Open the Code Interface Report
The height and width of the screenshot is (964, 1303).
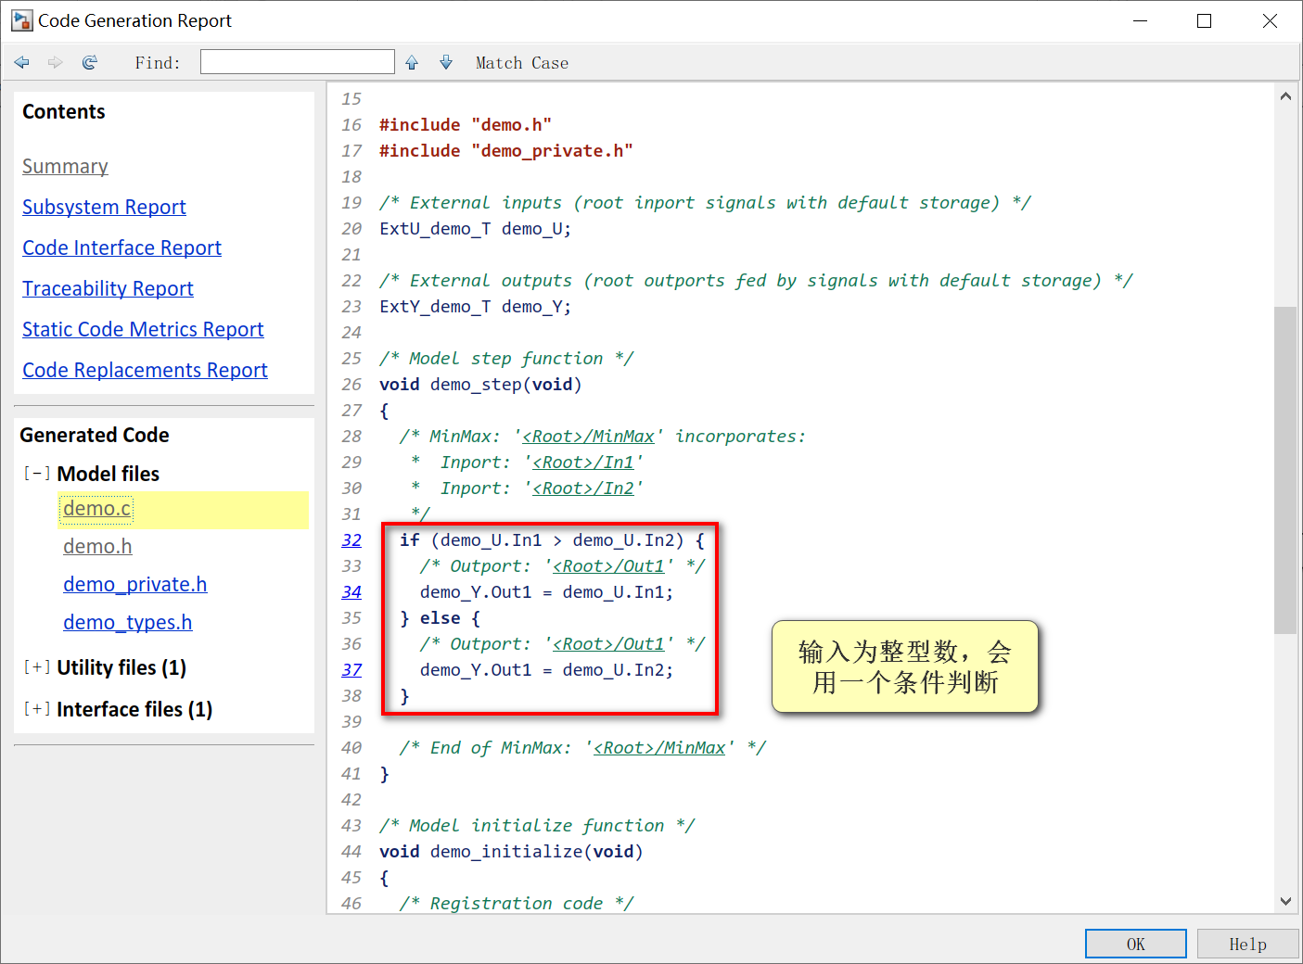point(121,247)
